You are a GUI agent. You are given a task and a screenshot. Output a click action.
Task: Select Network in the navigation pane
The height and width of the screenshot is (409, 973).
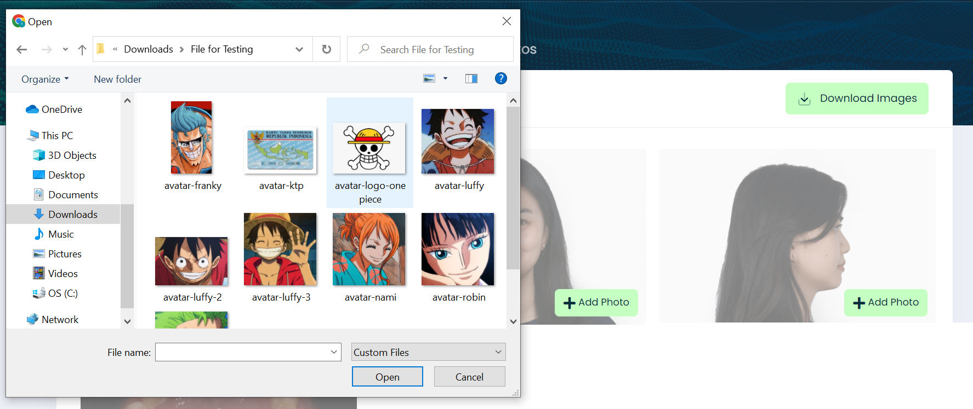tap(60, 320)
